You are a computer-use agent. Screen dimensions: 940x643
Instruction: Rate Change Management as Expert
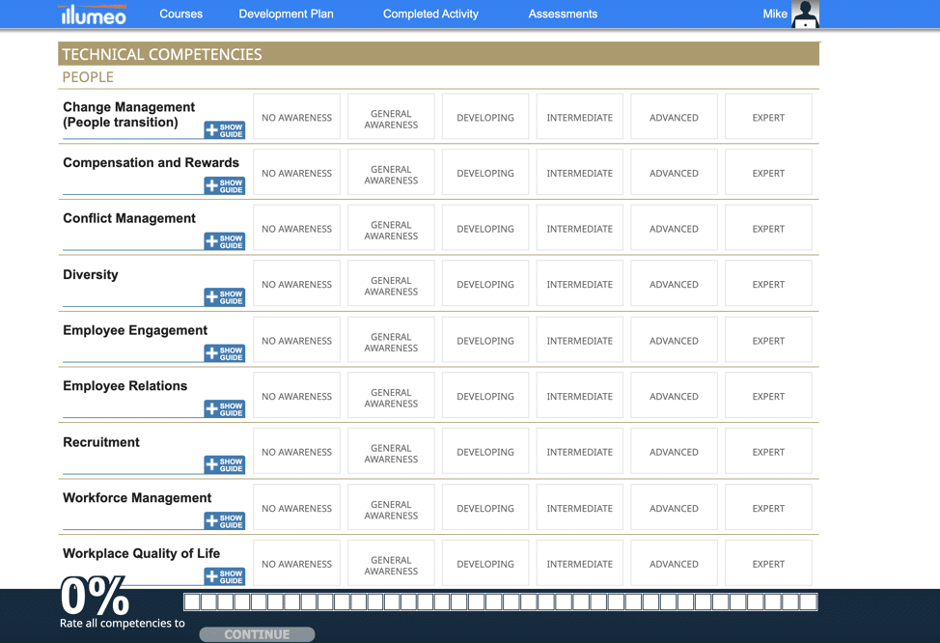click(x=768, y=118)
